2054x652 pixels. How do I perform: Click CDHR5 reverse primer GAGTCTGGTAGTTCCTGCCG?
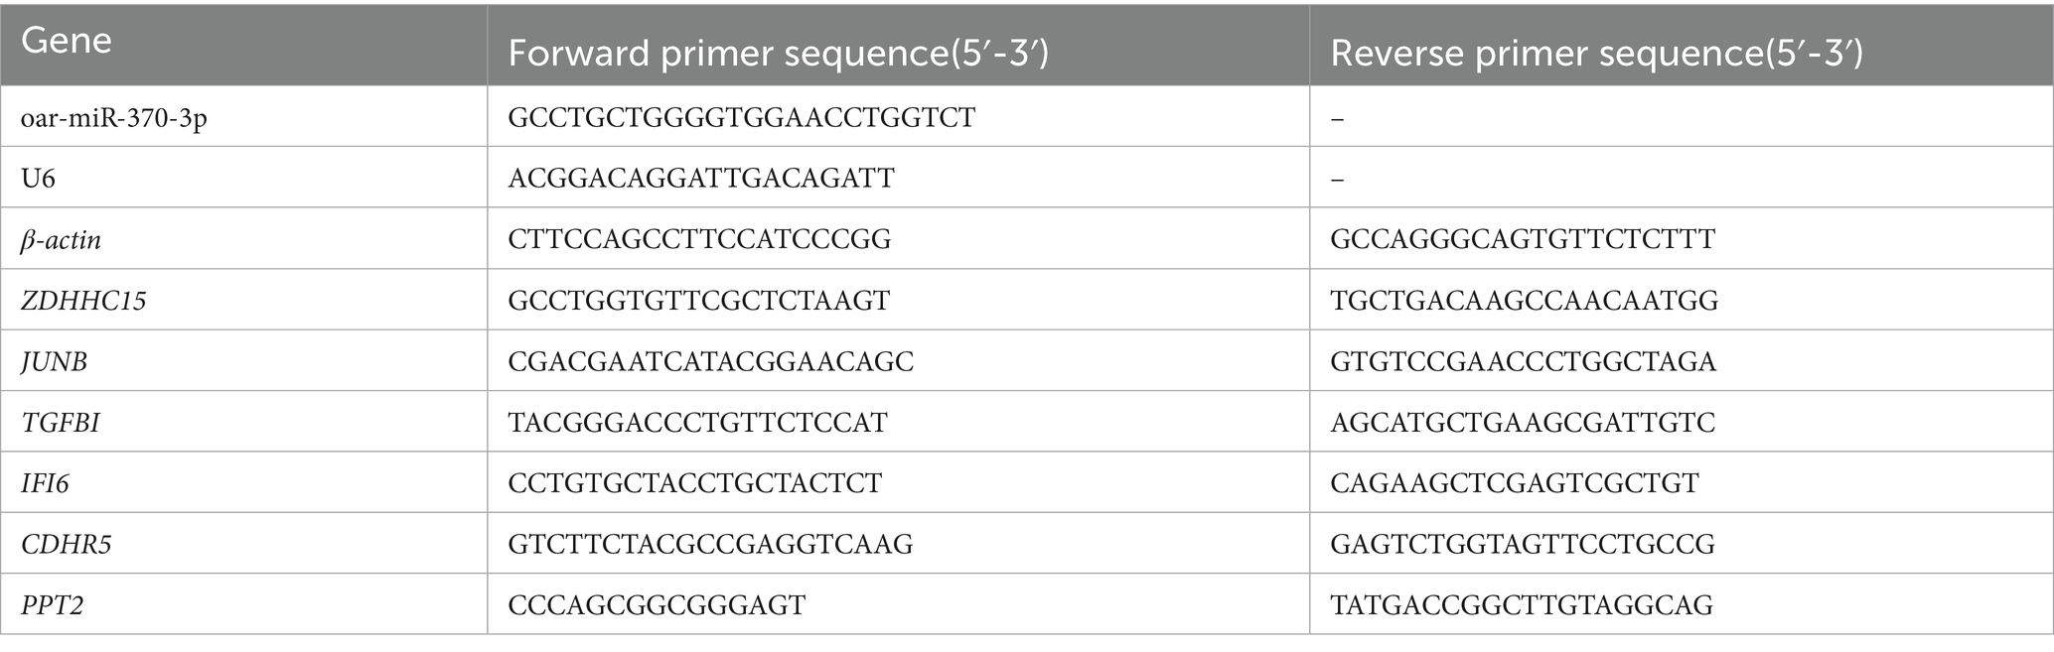tap(1522, 545)
